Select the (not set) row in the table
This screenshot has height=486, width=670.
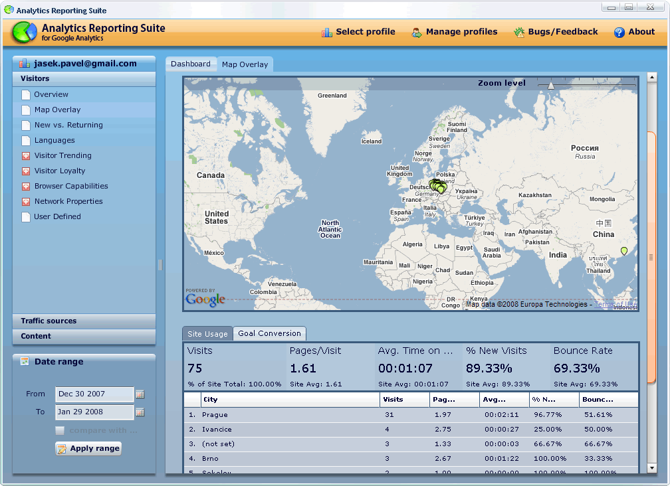[x=411, y=444]
